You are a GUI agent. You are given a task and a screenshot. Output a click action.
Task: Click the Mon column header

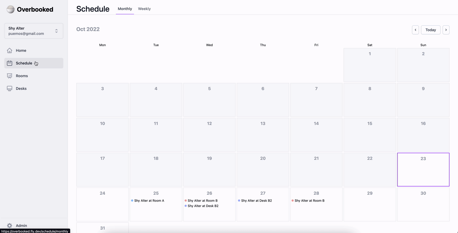103,45
